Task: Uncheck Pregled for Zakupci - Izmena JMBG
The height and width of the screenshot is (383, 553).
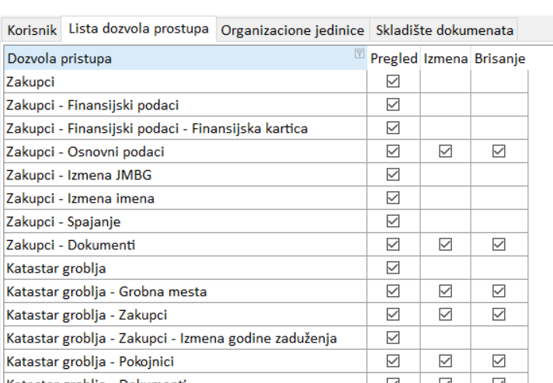Action: pyautogui.click(x=393, y=175)
